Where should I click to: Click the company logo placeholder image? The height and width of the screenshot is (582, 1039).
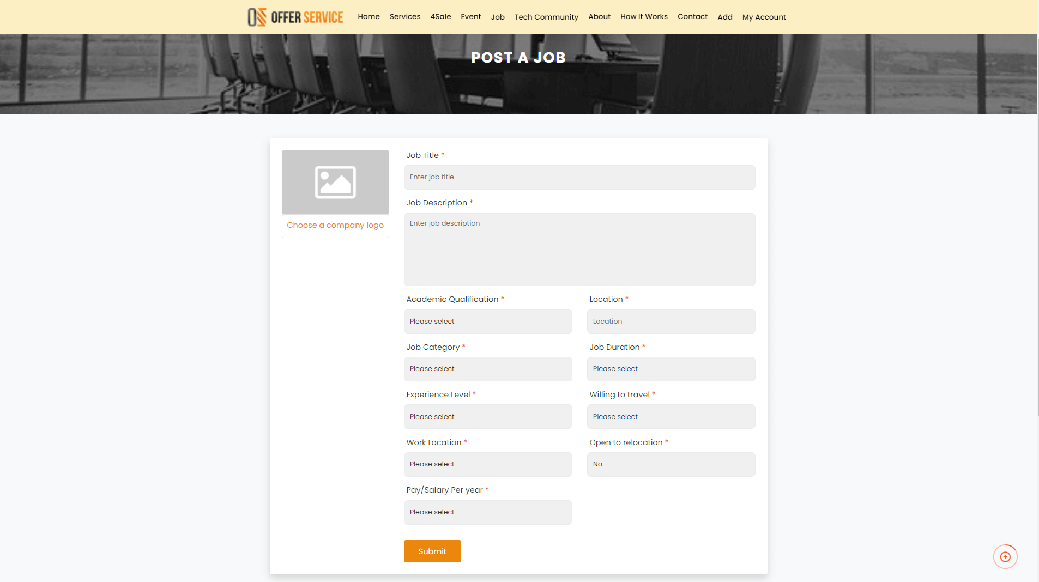click(x=335, y=182)
